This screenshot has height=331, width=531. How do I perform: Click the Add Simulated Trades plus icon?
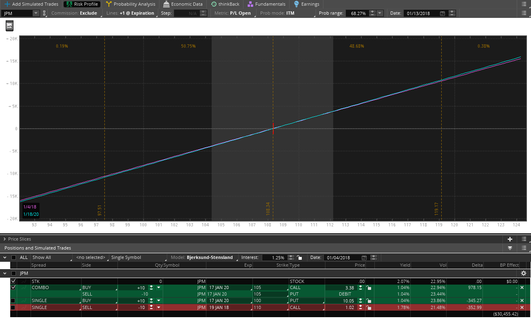7,4
